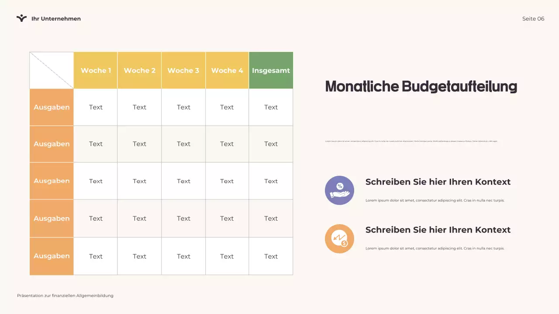Select the tiny lorem ipsum line below the title
The width and height of the screenshot is (559, 314).
(x=411, y=141)
